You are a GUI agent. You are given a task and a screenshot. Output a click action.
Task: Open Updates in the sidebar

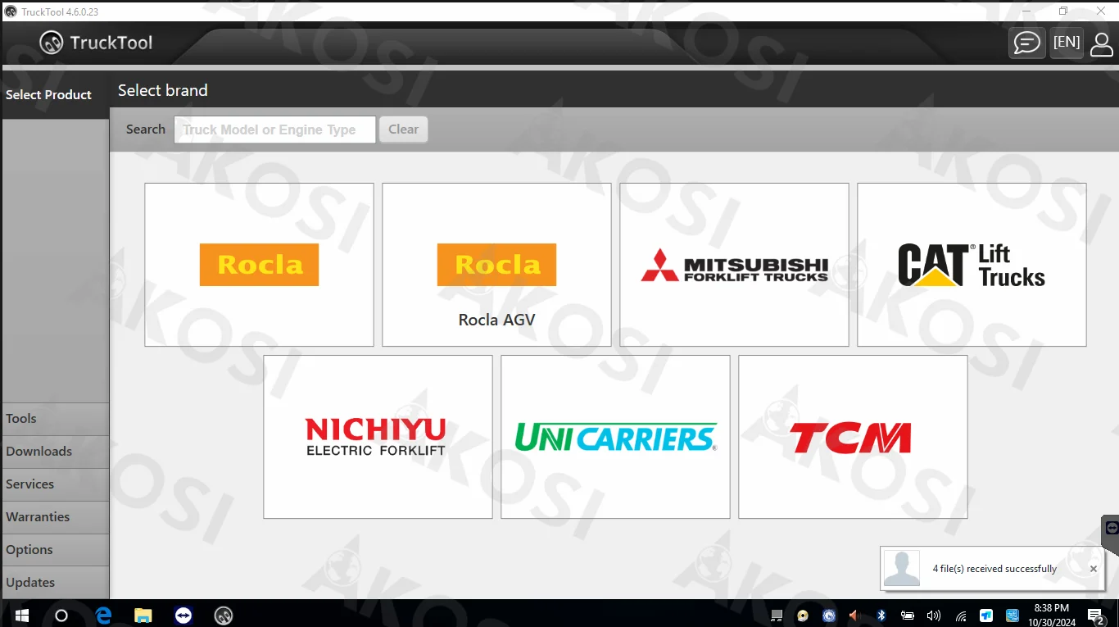55,583
